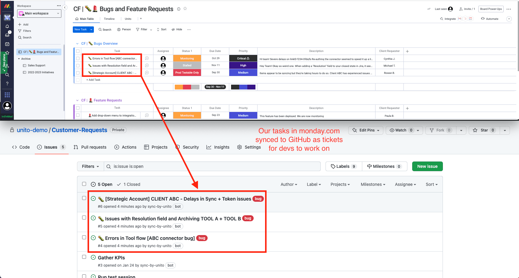This screenshot has width=519, height=278.
Task: Add a column with the plus icon in Bugs Overview
Action: click(x=407, y=51)
